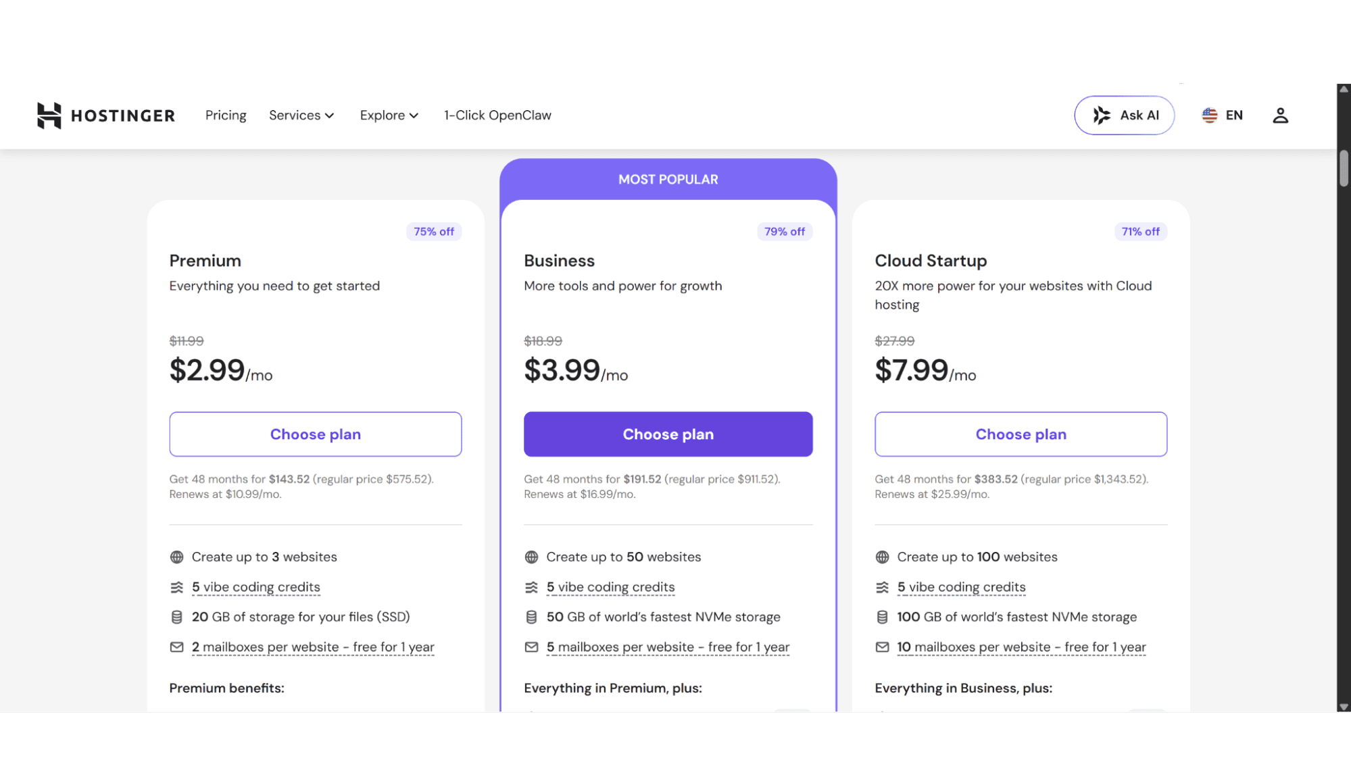Viewport: 1351px width, 760px height.
Task: Open the Pricing page
Action: tap(226, 116)
